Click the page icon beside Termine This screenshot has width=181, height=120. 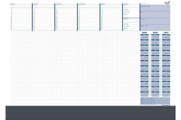(146, 19)
